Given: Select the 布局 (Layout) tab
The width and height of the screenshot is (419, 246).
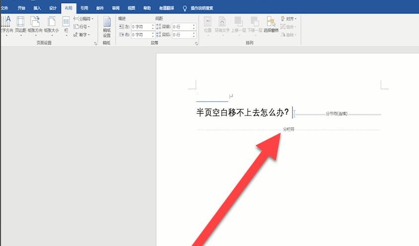Looking at the screenshot, I should pos(69,8).
